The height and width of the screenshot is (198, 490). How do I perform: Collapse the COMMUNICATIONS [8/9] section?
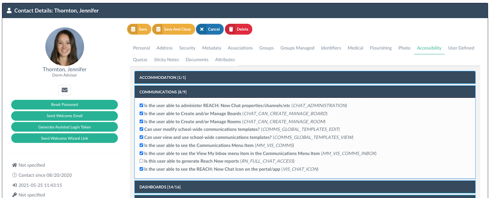click(x=305, y=92)
